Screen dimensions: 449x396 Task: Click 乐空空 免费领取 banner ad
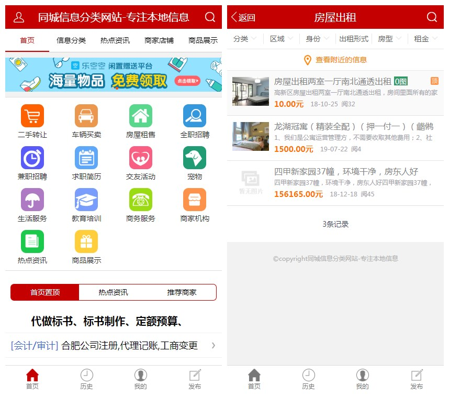[114, 74]
